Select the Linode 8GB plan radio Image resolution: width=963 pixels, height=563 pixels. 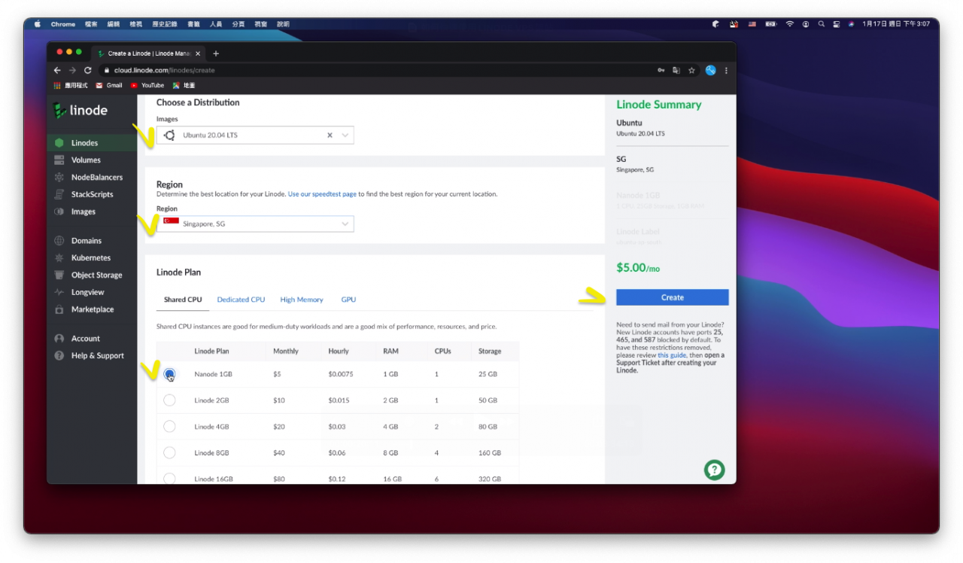[169, 452]
